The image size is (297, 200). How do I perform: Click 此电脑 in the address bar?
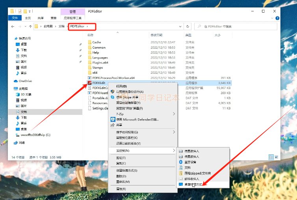pos(48,26)
